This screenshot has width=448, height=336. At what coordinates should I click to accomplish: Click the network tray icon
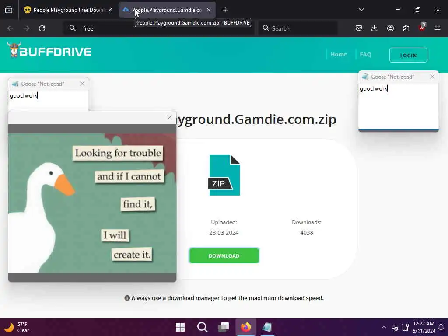[405, 327]
